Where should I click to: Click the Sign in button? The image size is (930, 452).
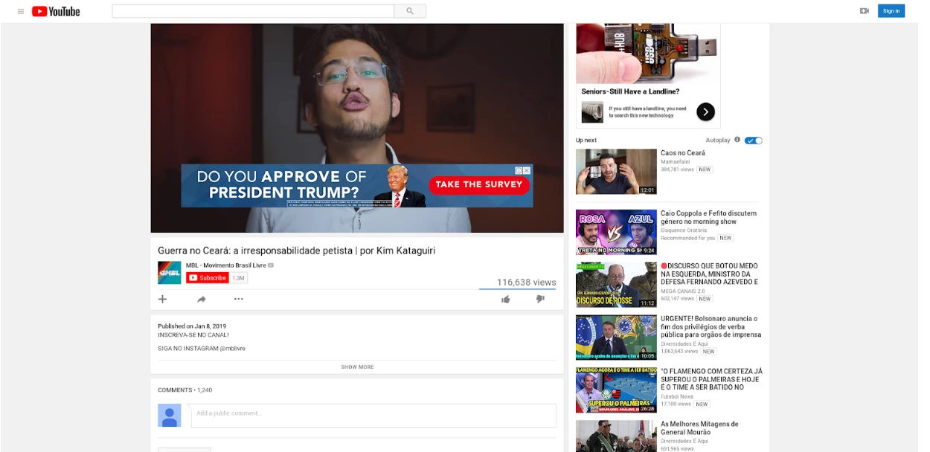click(x=891, y=10)
